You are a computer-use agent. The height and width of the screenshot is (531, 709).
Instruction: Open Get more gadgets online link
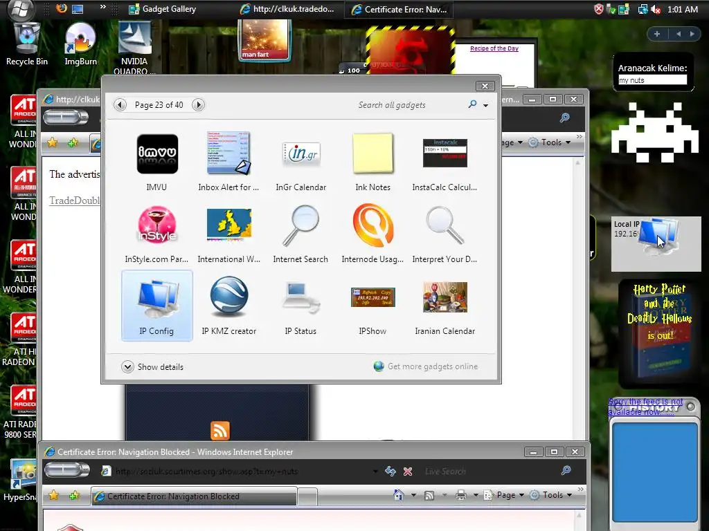(x=426, y=366)
